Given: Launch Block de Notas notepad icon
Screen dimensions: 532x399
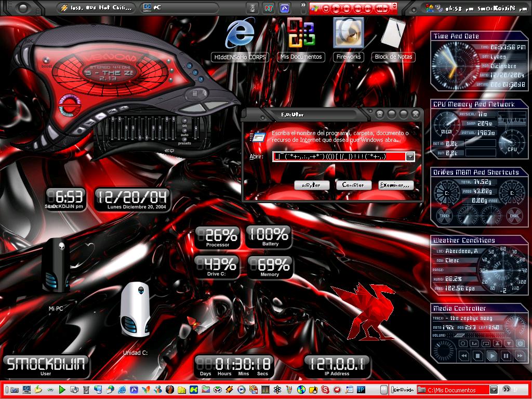Looking at the screenshot, I should [393, 33].
